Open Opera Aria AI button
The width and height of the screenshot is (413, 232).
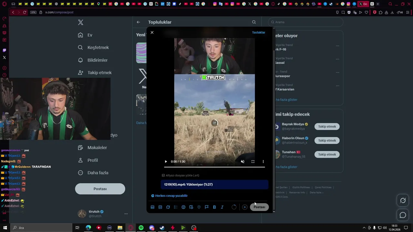pos(400,12)
